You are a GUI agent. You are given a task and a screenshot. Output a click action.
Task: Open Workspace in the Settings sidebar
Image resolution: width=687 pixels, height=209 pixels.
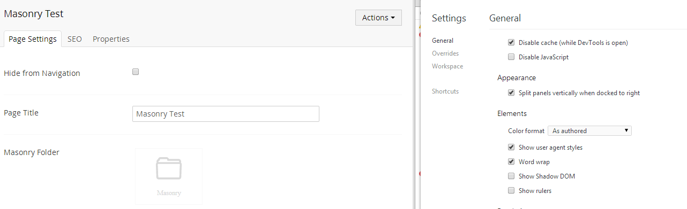[447, 66]
